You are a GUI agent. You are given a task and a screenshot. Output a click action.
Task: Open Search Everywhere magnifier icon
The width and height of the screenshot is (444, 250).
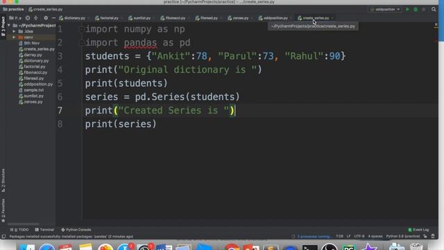pyautogui.click(x=434, y=9)
